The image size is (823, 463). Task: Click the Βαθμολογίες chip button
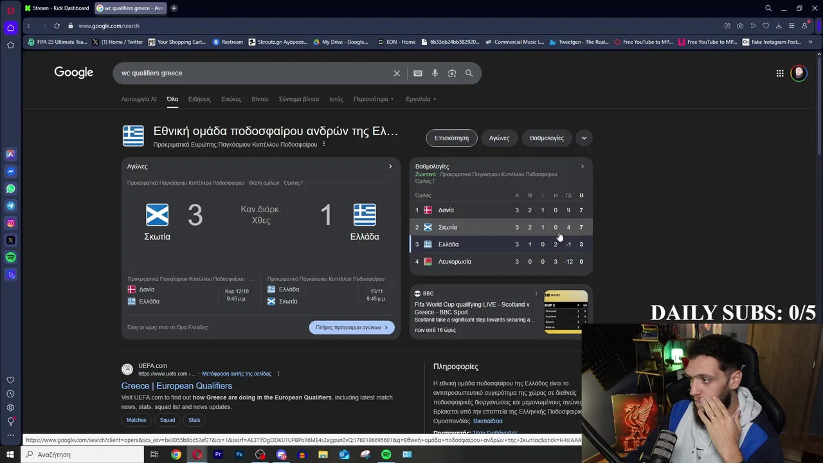[x=547, y=138]
